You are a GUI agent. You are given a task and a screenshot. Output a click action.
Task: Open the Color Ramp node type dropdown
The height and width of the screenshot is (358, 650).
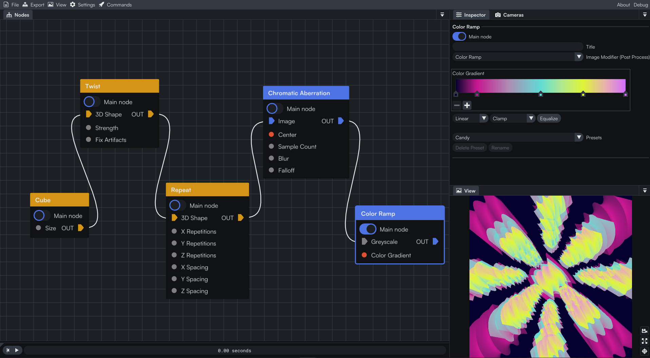[518, 57]
